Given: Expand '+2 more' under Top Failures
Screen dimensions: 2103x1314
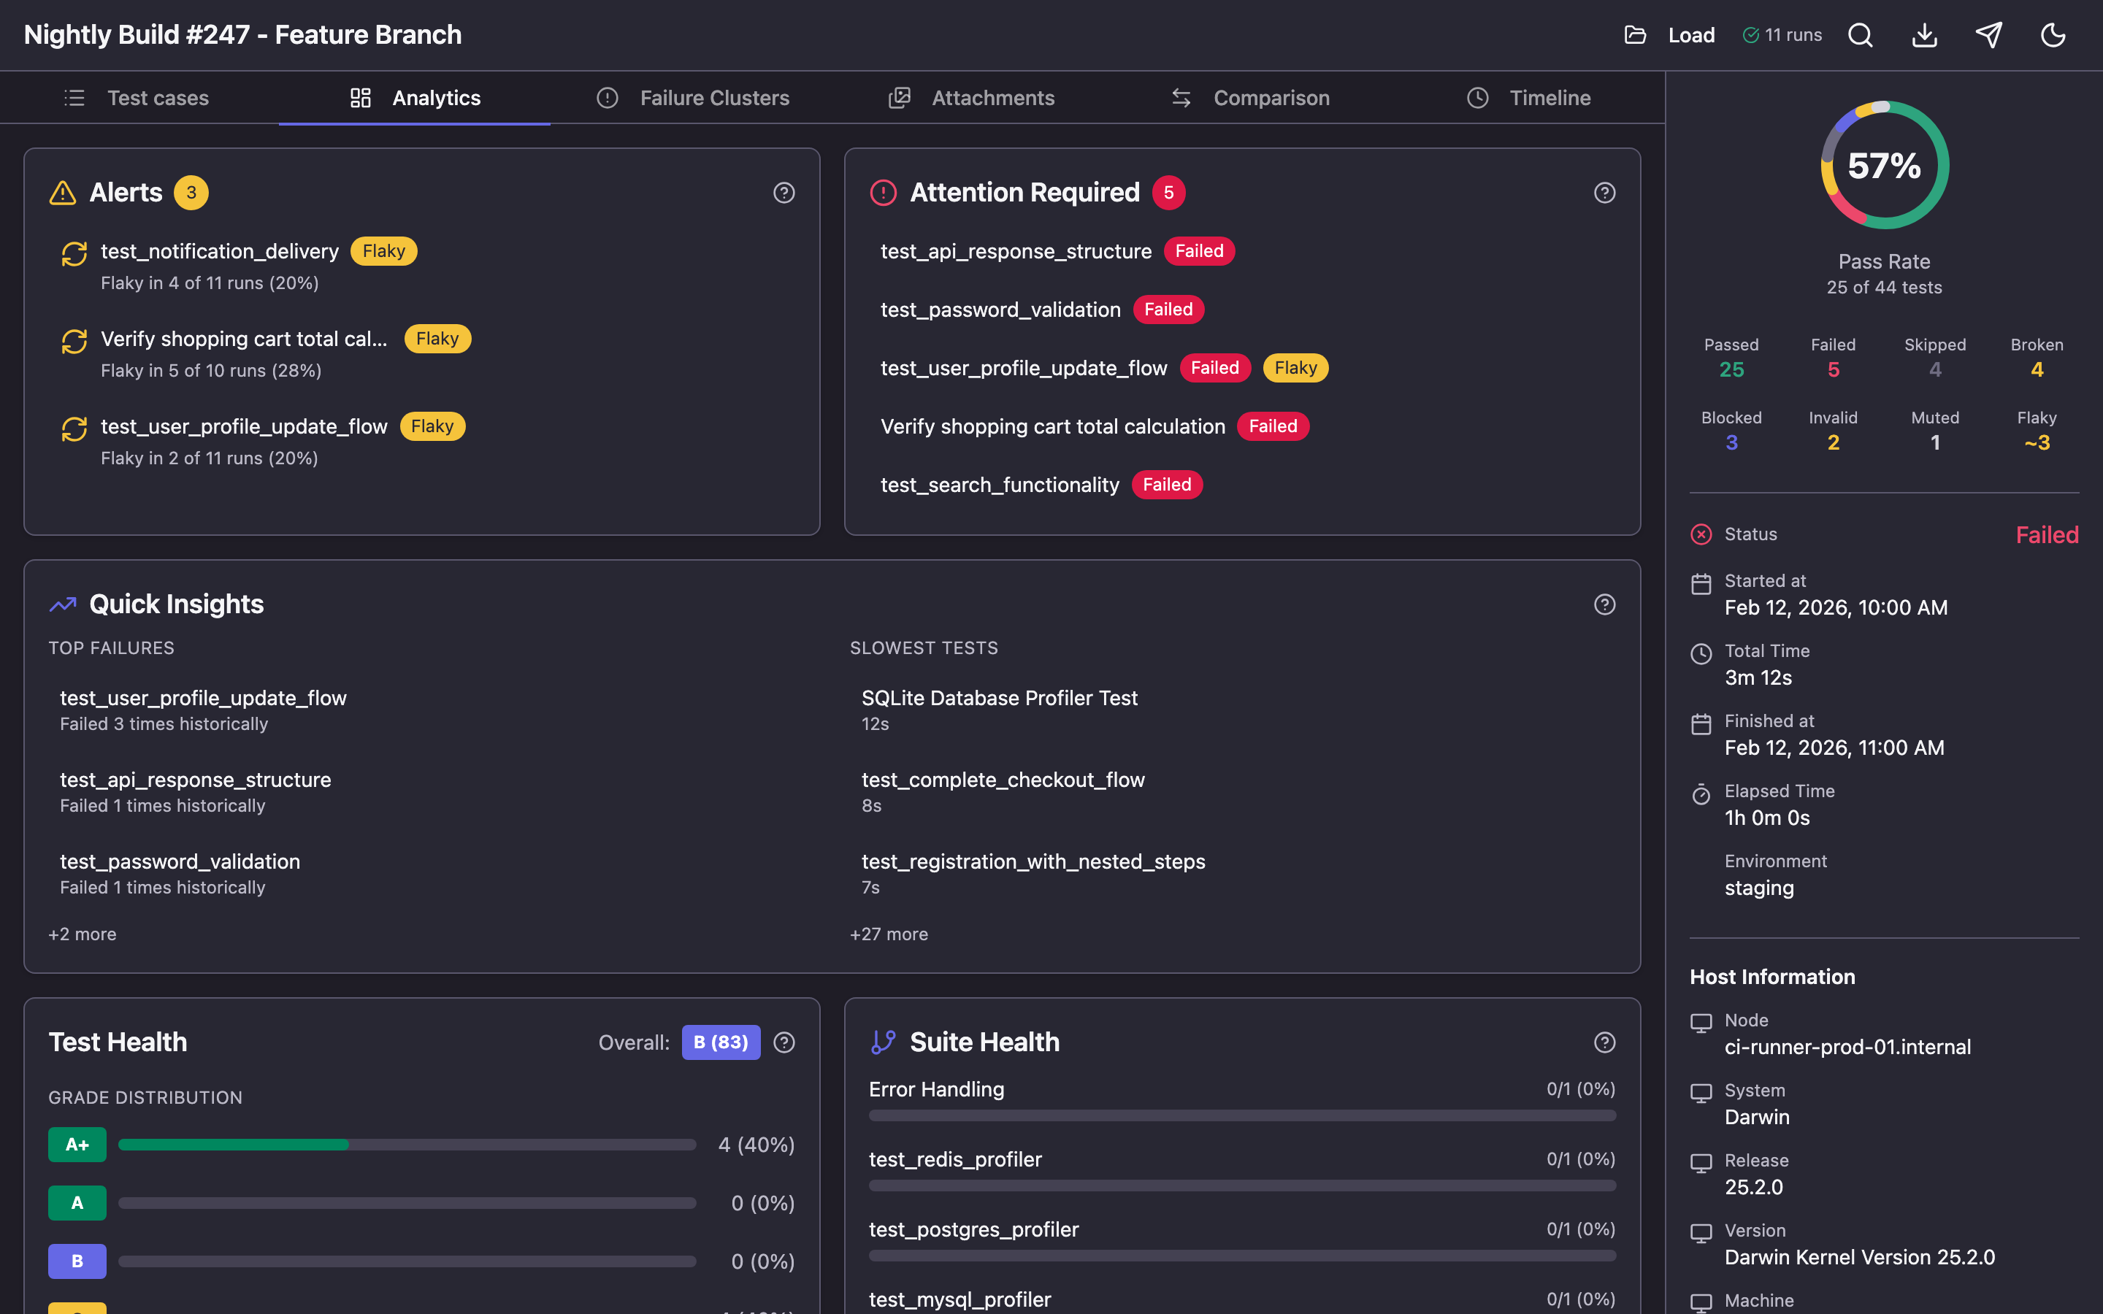Looking at the screenshot, I should click(82, 934).
